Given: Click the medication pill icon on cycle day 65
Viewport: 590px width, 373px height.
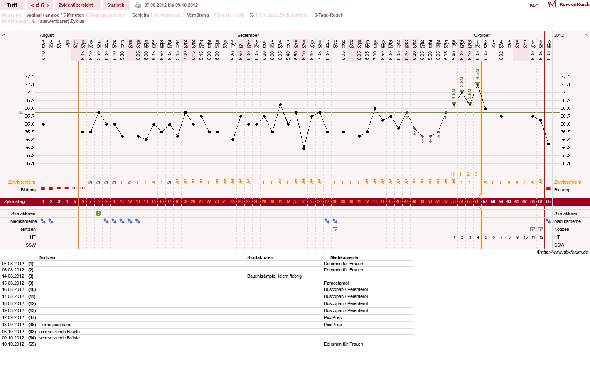Looking at the screenshot, I should pos(548,221).
